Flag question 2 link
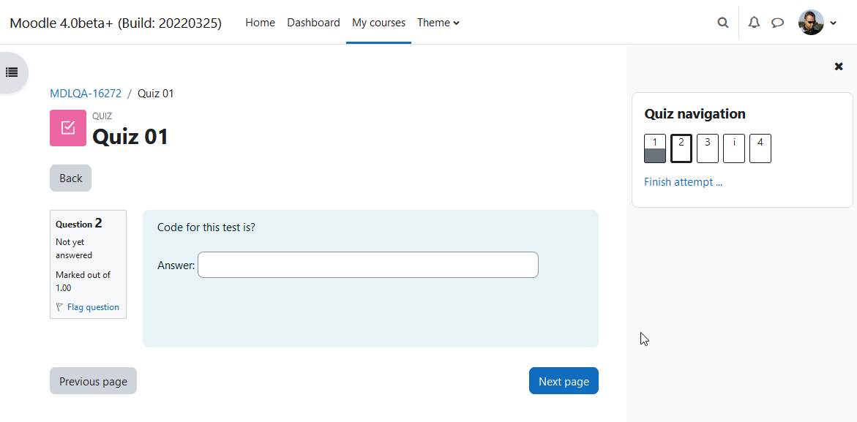Screen dimensions: 857x422 93,307
